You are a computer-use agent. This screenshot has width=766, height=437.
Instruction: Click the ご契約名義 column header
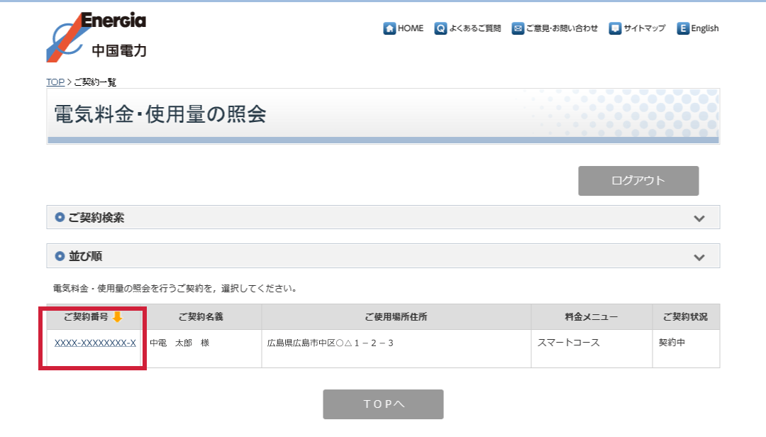[206, 317]
